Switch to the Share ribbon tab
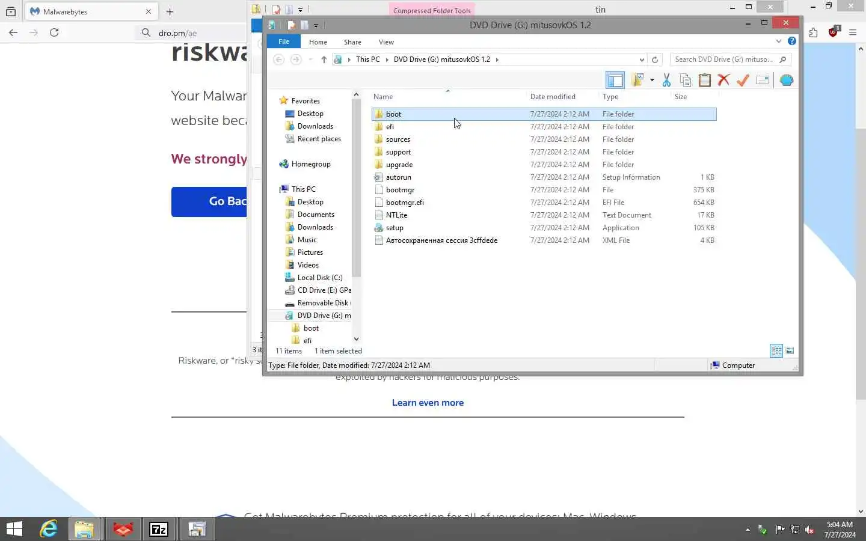The width and height of the screenshot is (866, 541). pos(352,42)
